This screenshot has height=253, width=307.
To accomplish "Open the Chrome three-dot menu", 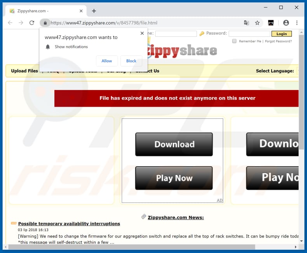I will click(297, 23).
